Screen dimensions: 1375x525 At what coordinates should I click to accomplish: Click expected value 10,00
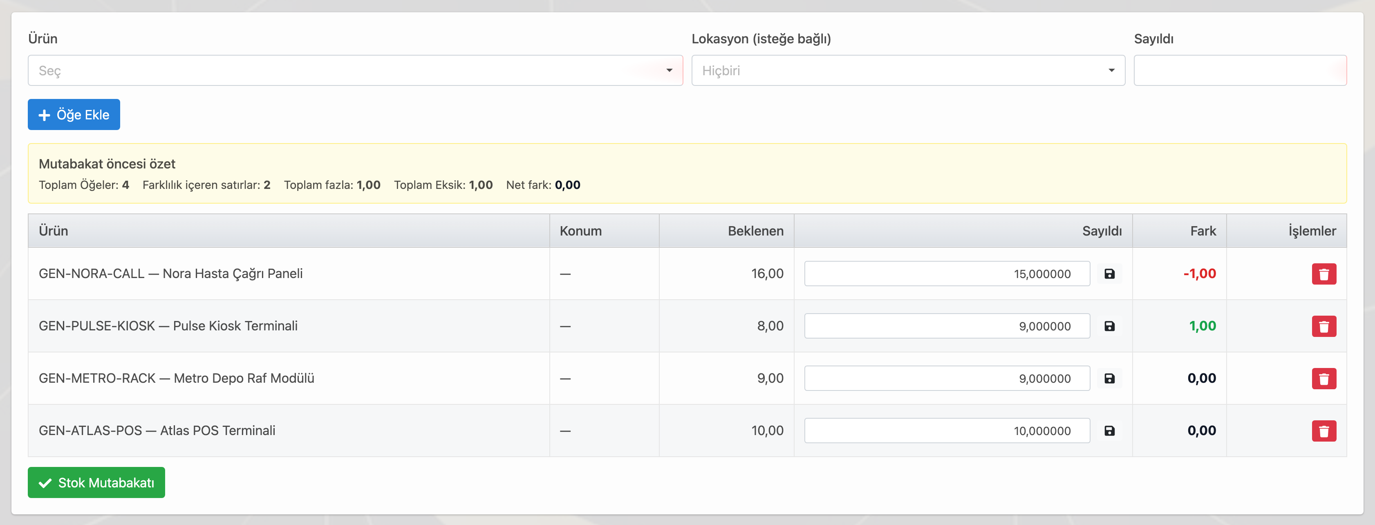pos(767,431)
